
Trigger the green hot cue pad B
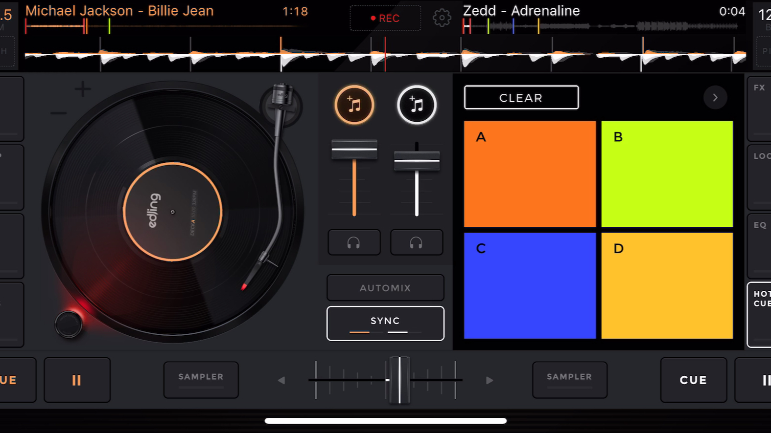click(x=667, y=174)
